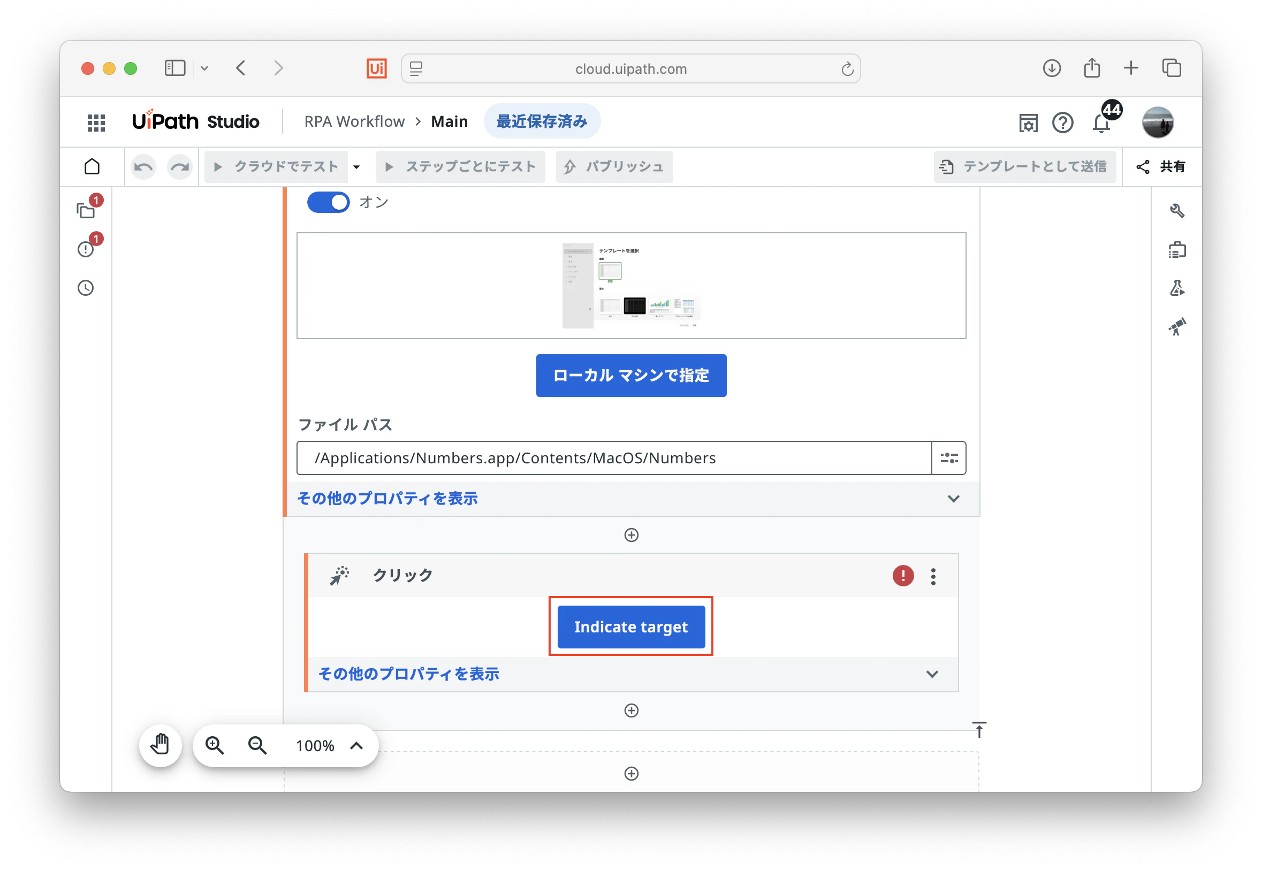The height and width of the screenshot is (871, 1262).
Task: Show Click activity's その他のプロパティを表示 link
Action: click(x=409, y=674)
